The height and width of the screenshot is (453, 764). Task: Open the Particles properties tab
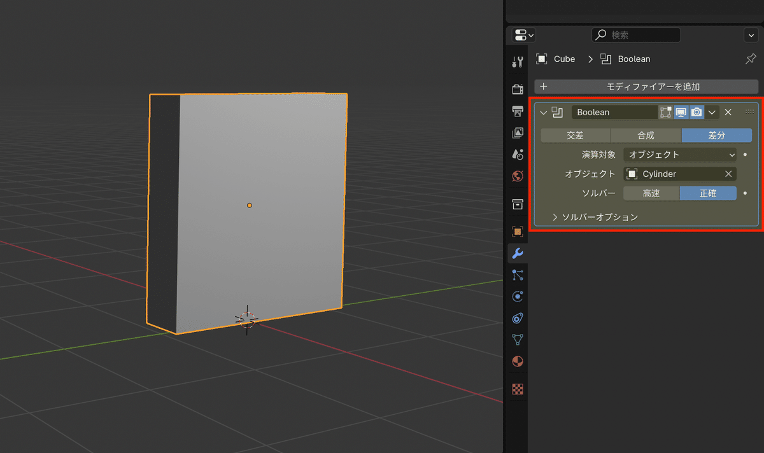[x=518, y=275]
